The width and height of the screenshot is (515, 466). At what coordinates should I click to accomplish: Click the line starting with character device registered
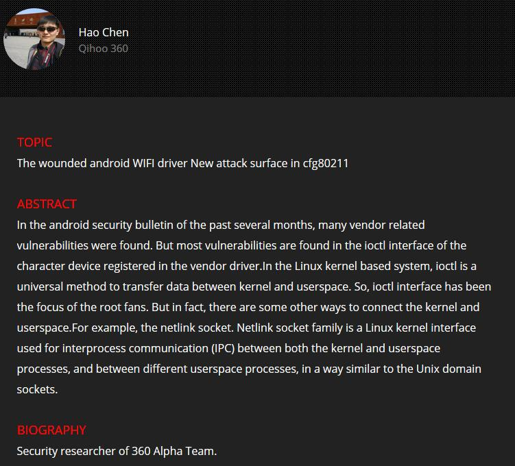point(247,266)
